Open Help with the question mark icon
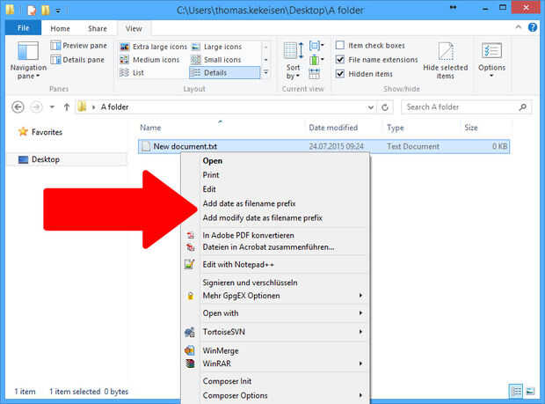 pos(533,27)
